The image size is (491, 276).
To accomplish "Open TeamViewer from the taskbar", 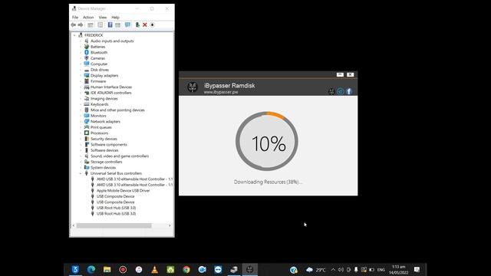I will point(218,269).
